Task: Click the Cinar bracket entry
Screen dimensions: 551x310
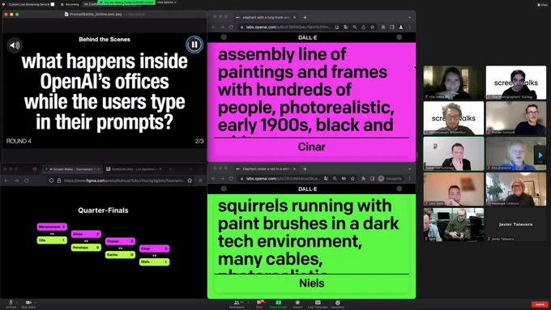Action: 154,248
